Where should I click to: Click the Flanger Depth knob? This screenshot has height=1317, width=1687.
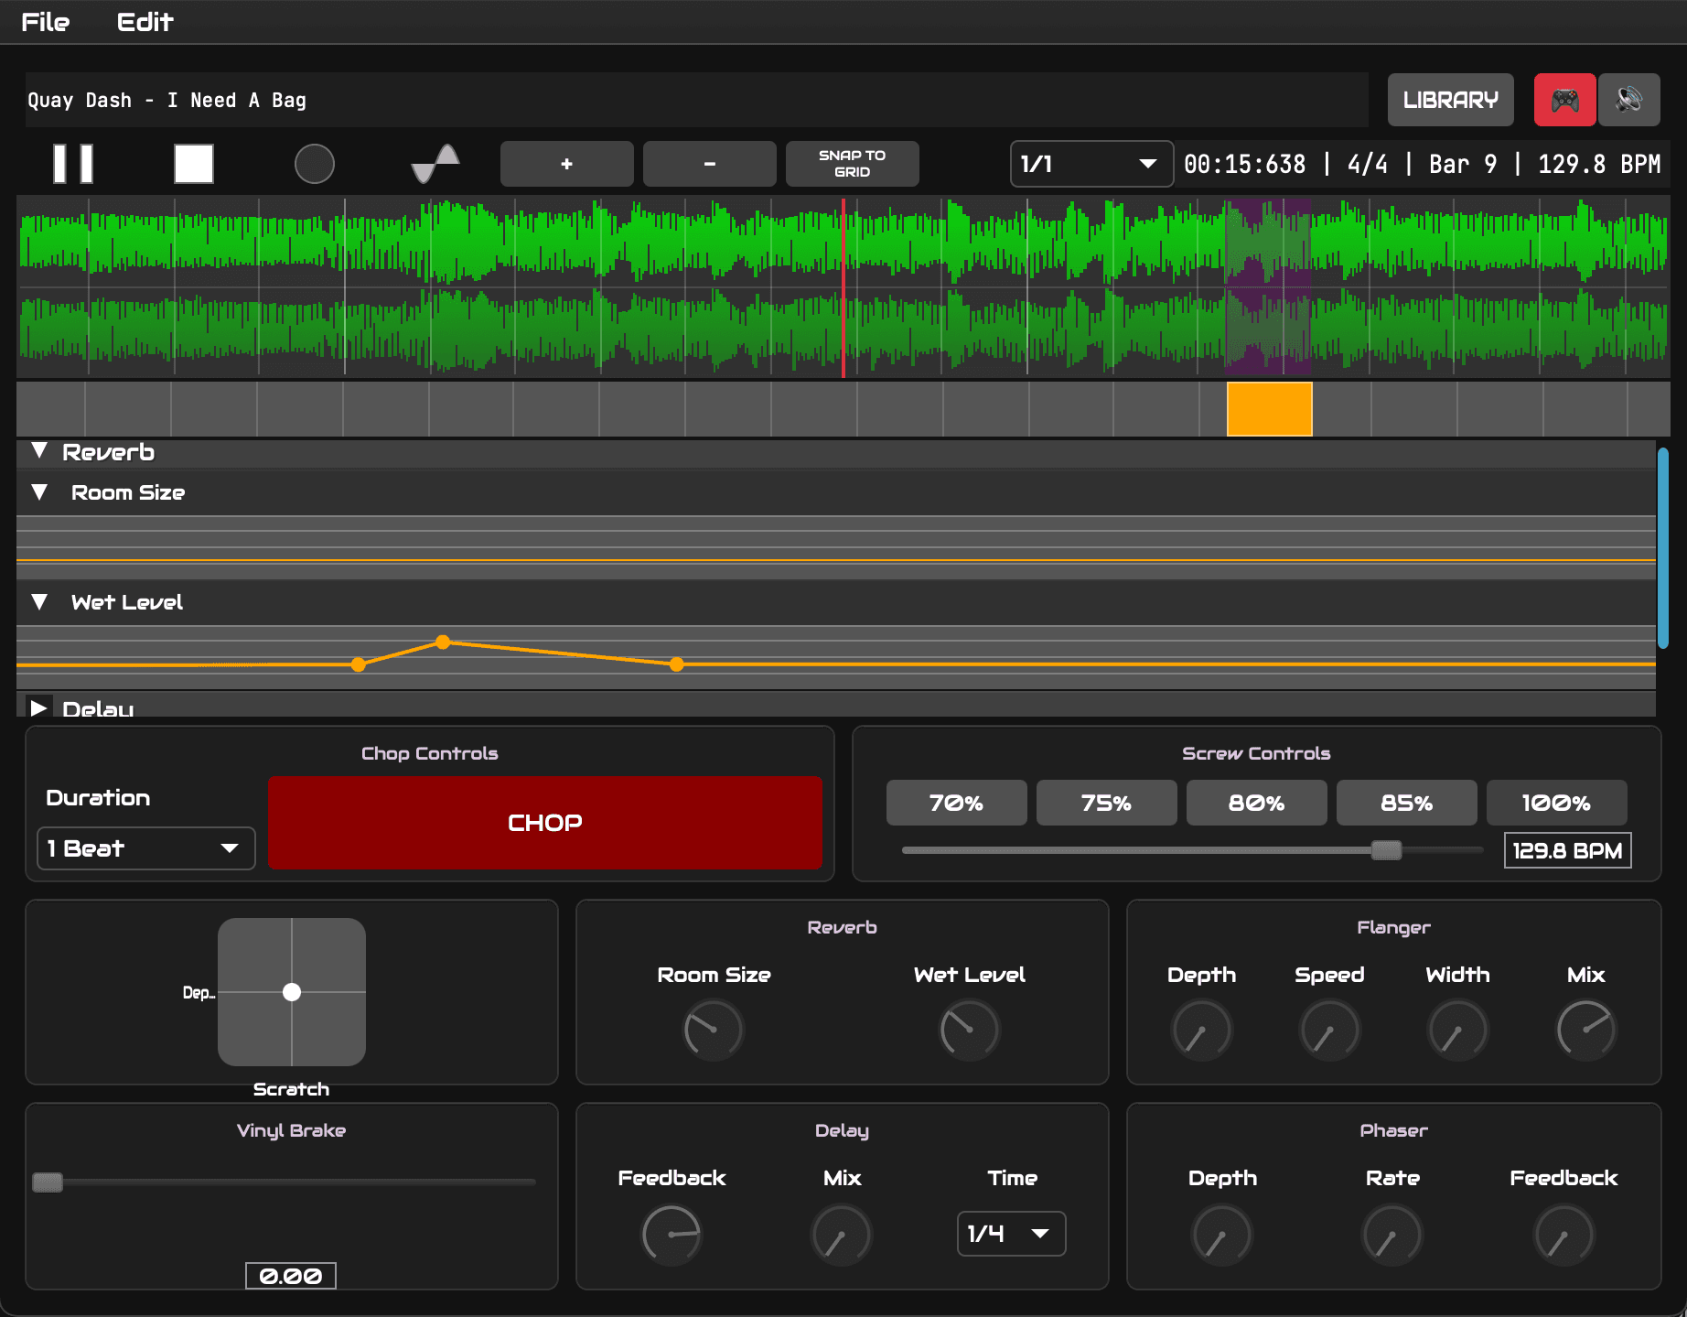click(1202, 1031)
